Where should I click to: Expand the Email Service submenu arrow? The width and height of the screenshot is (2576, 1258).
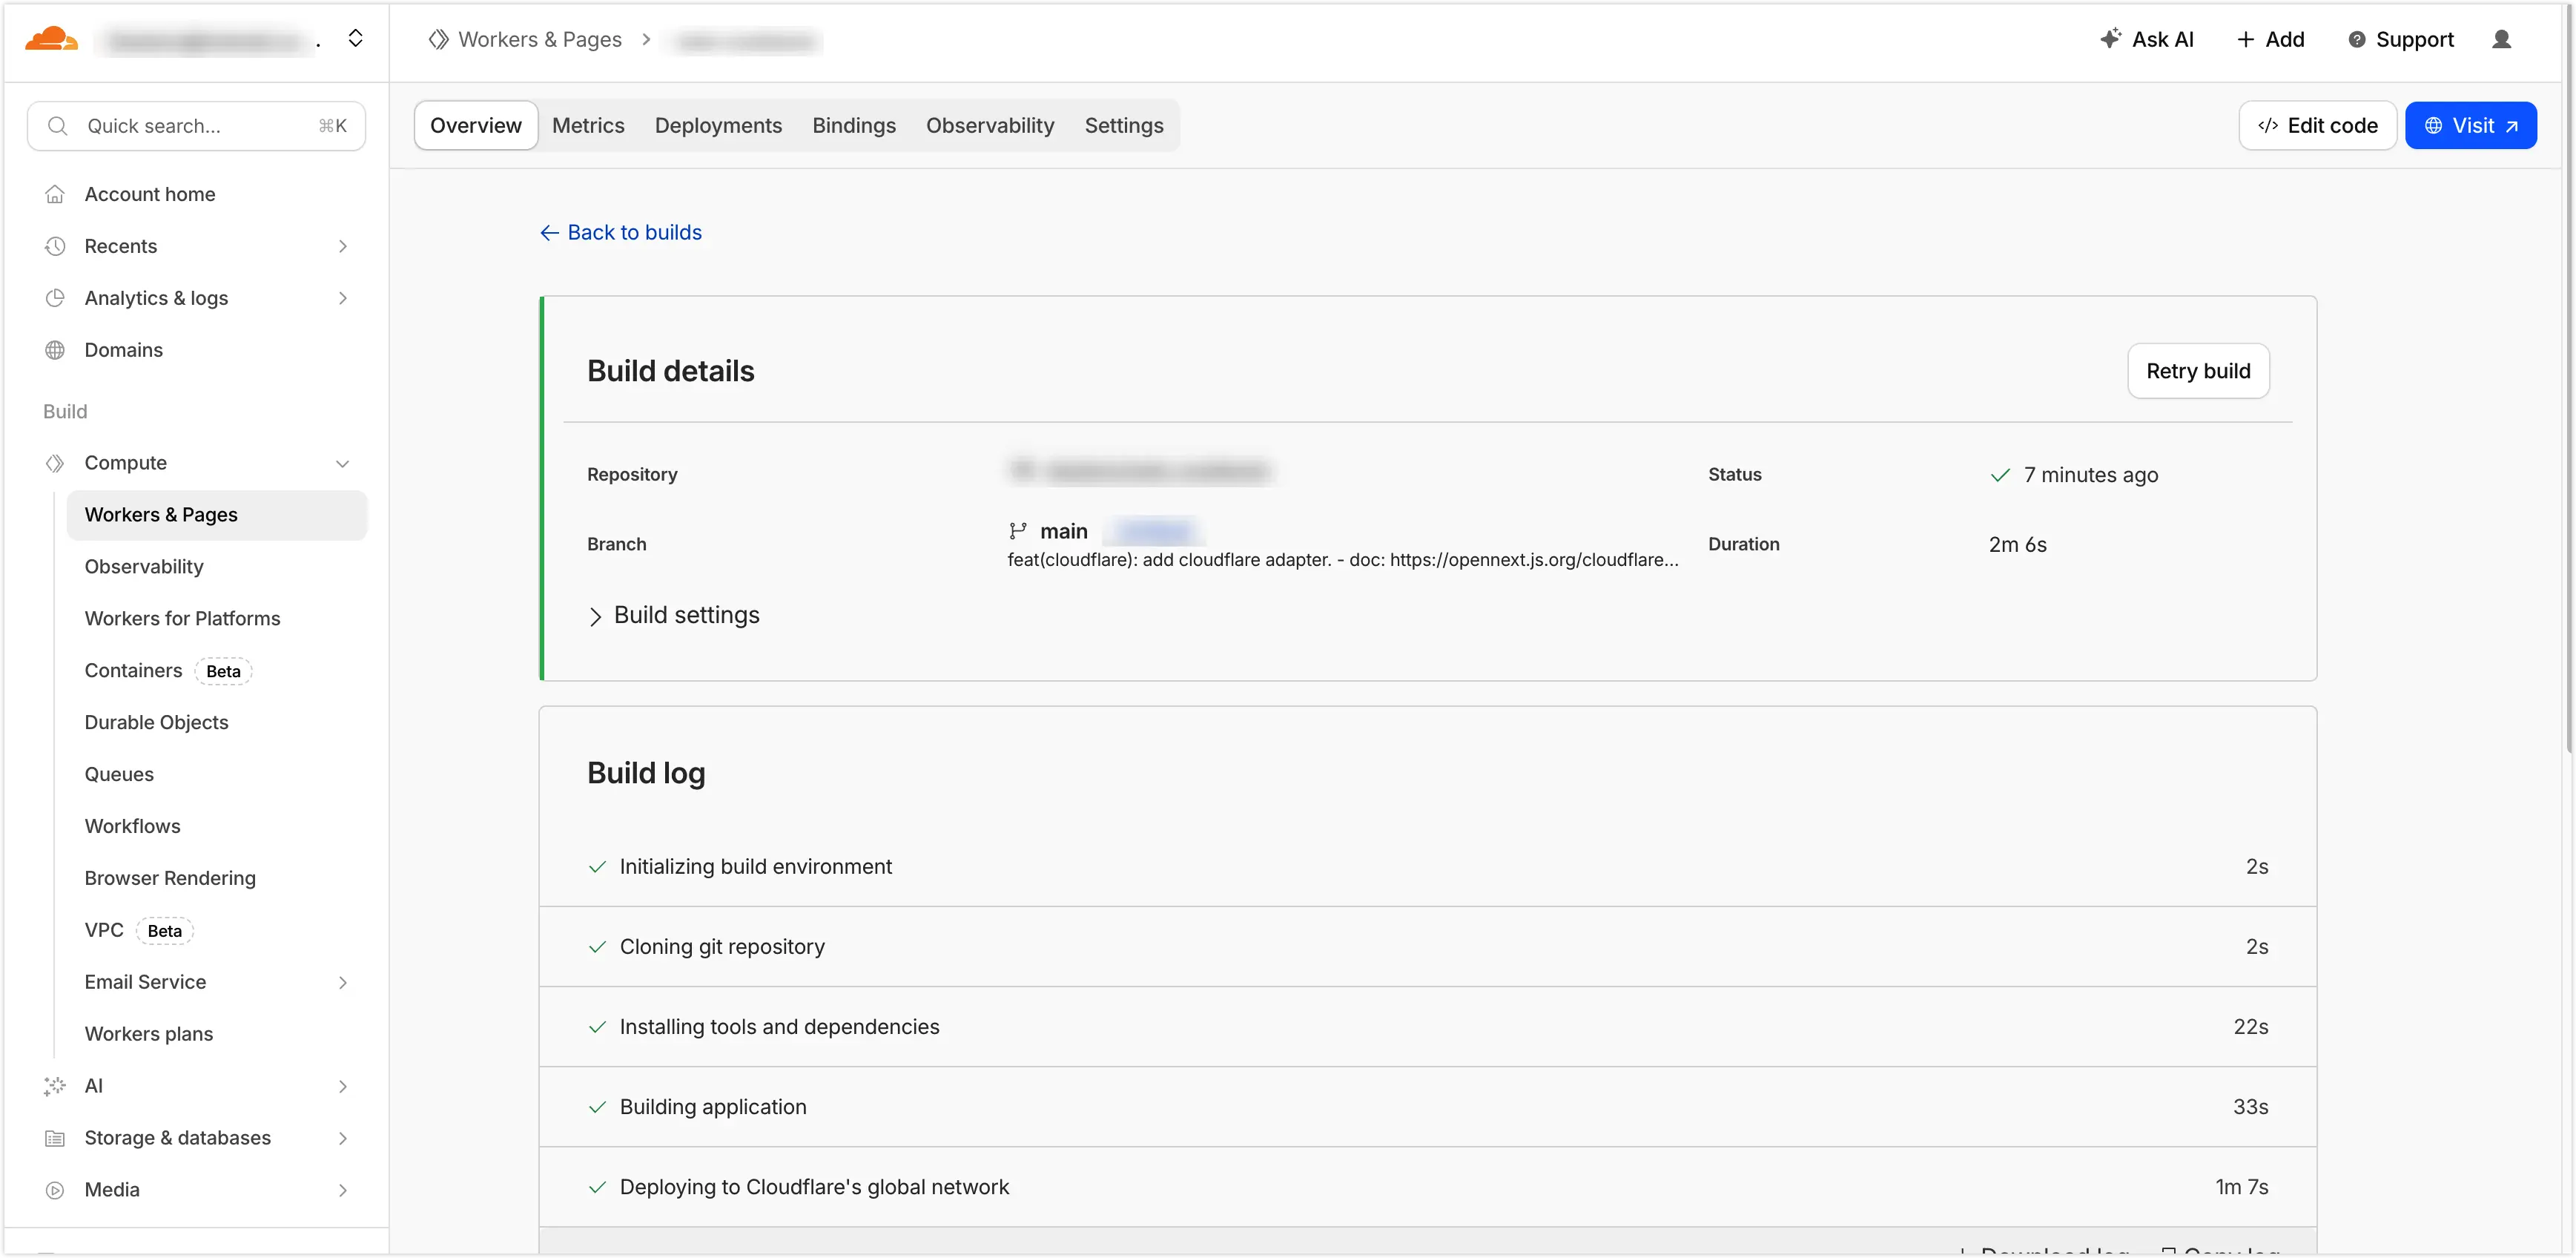pyautogui.click(x=342, y=982)
